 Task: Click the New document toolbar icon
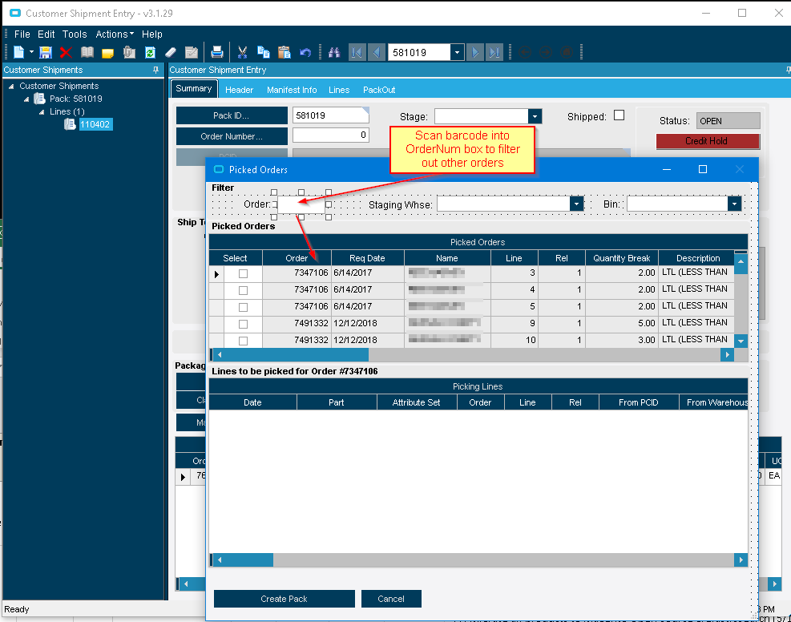tap(18, 52)
